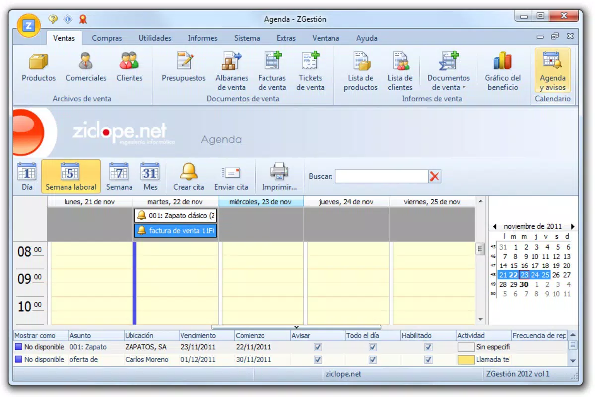Image resolution: width=595 pixels, height=397 pixels.
Task: Select day 26 in mini calendar
Action: tap(556, 275)
